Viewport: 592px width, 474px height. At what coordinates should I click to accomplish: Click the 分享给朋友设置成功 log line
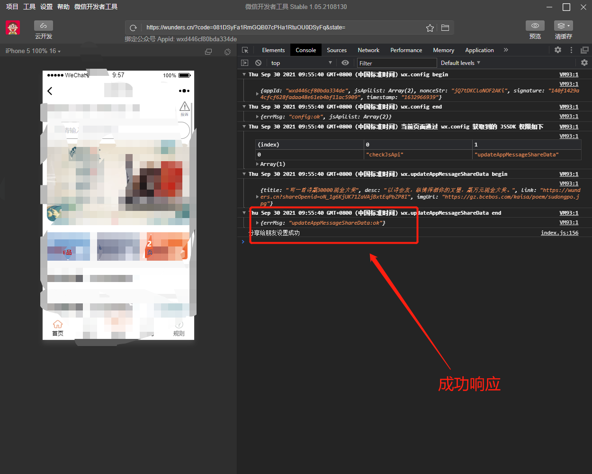point(274,233)
